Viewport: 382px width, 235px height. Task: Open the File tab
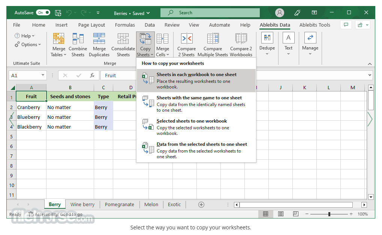[x=16, y=25]
